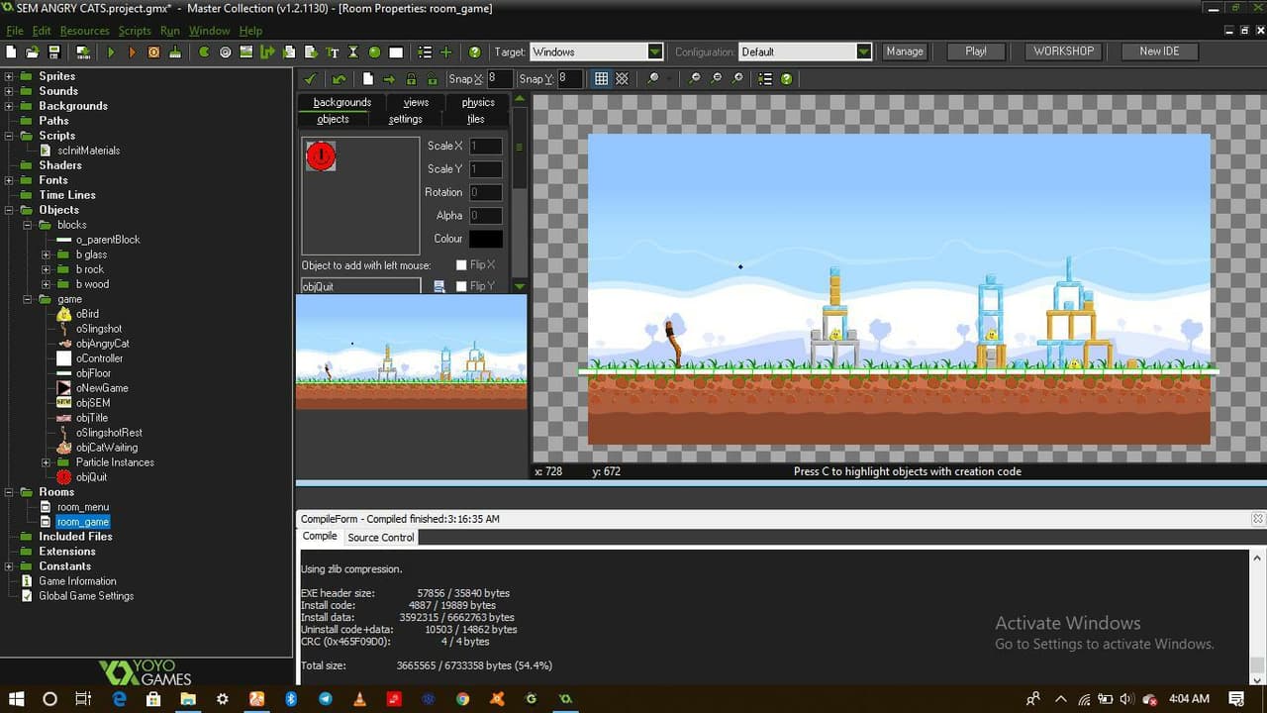Shift all instances using the green arrow
This screenshot has height=713, width=1267.
click(x=389, y=79)
